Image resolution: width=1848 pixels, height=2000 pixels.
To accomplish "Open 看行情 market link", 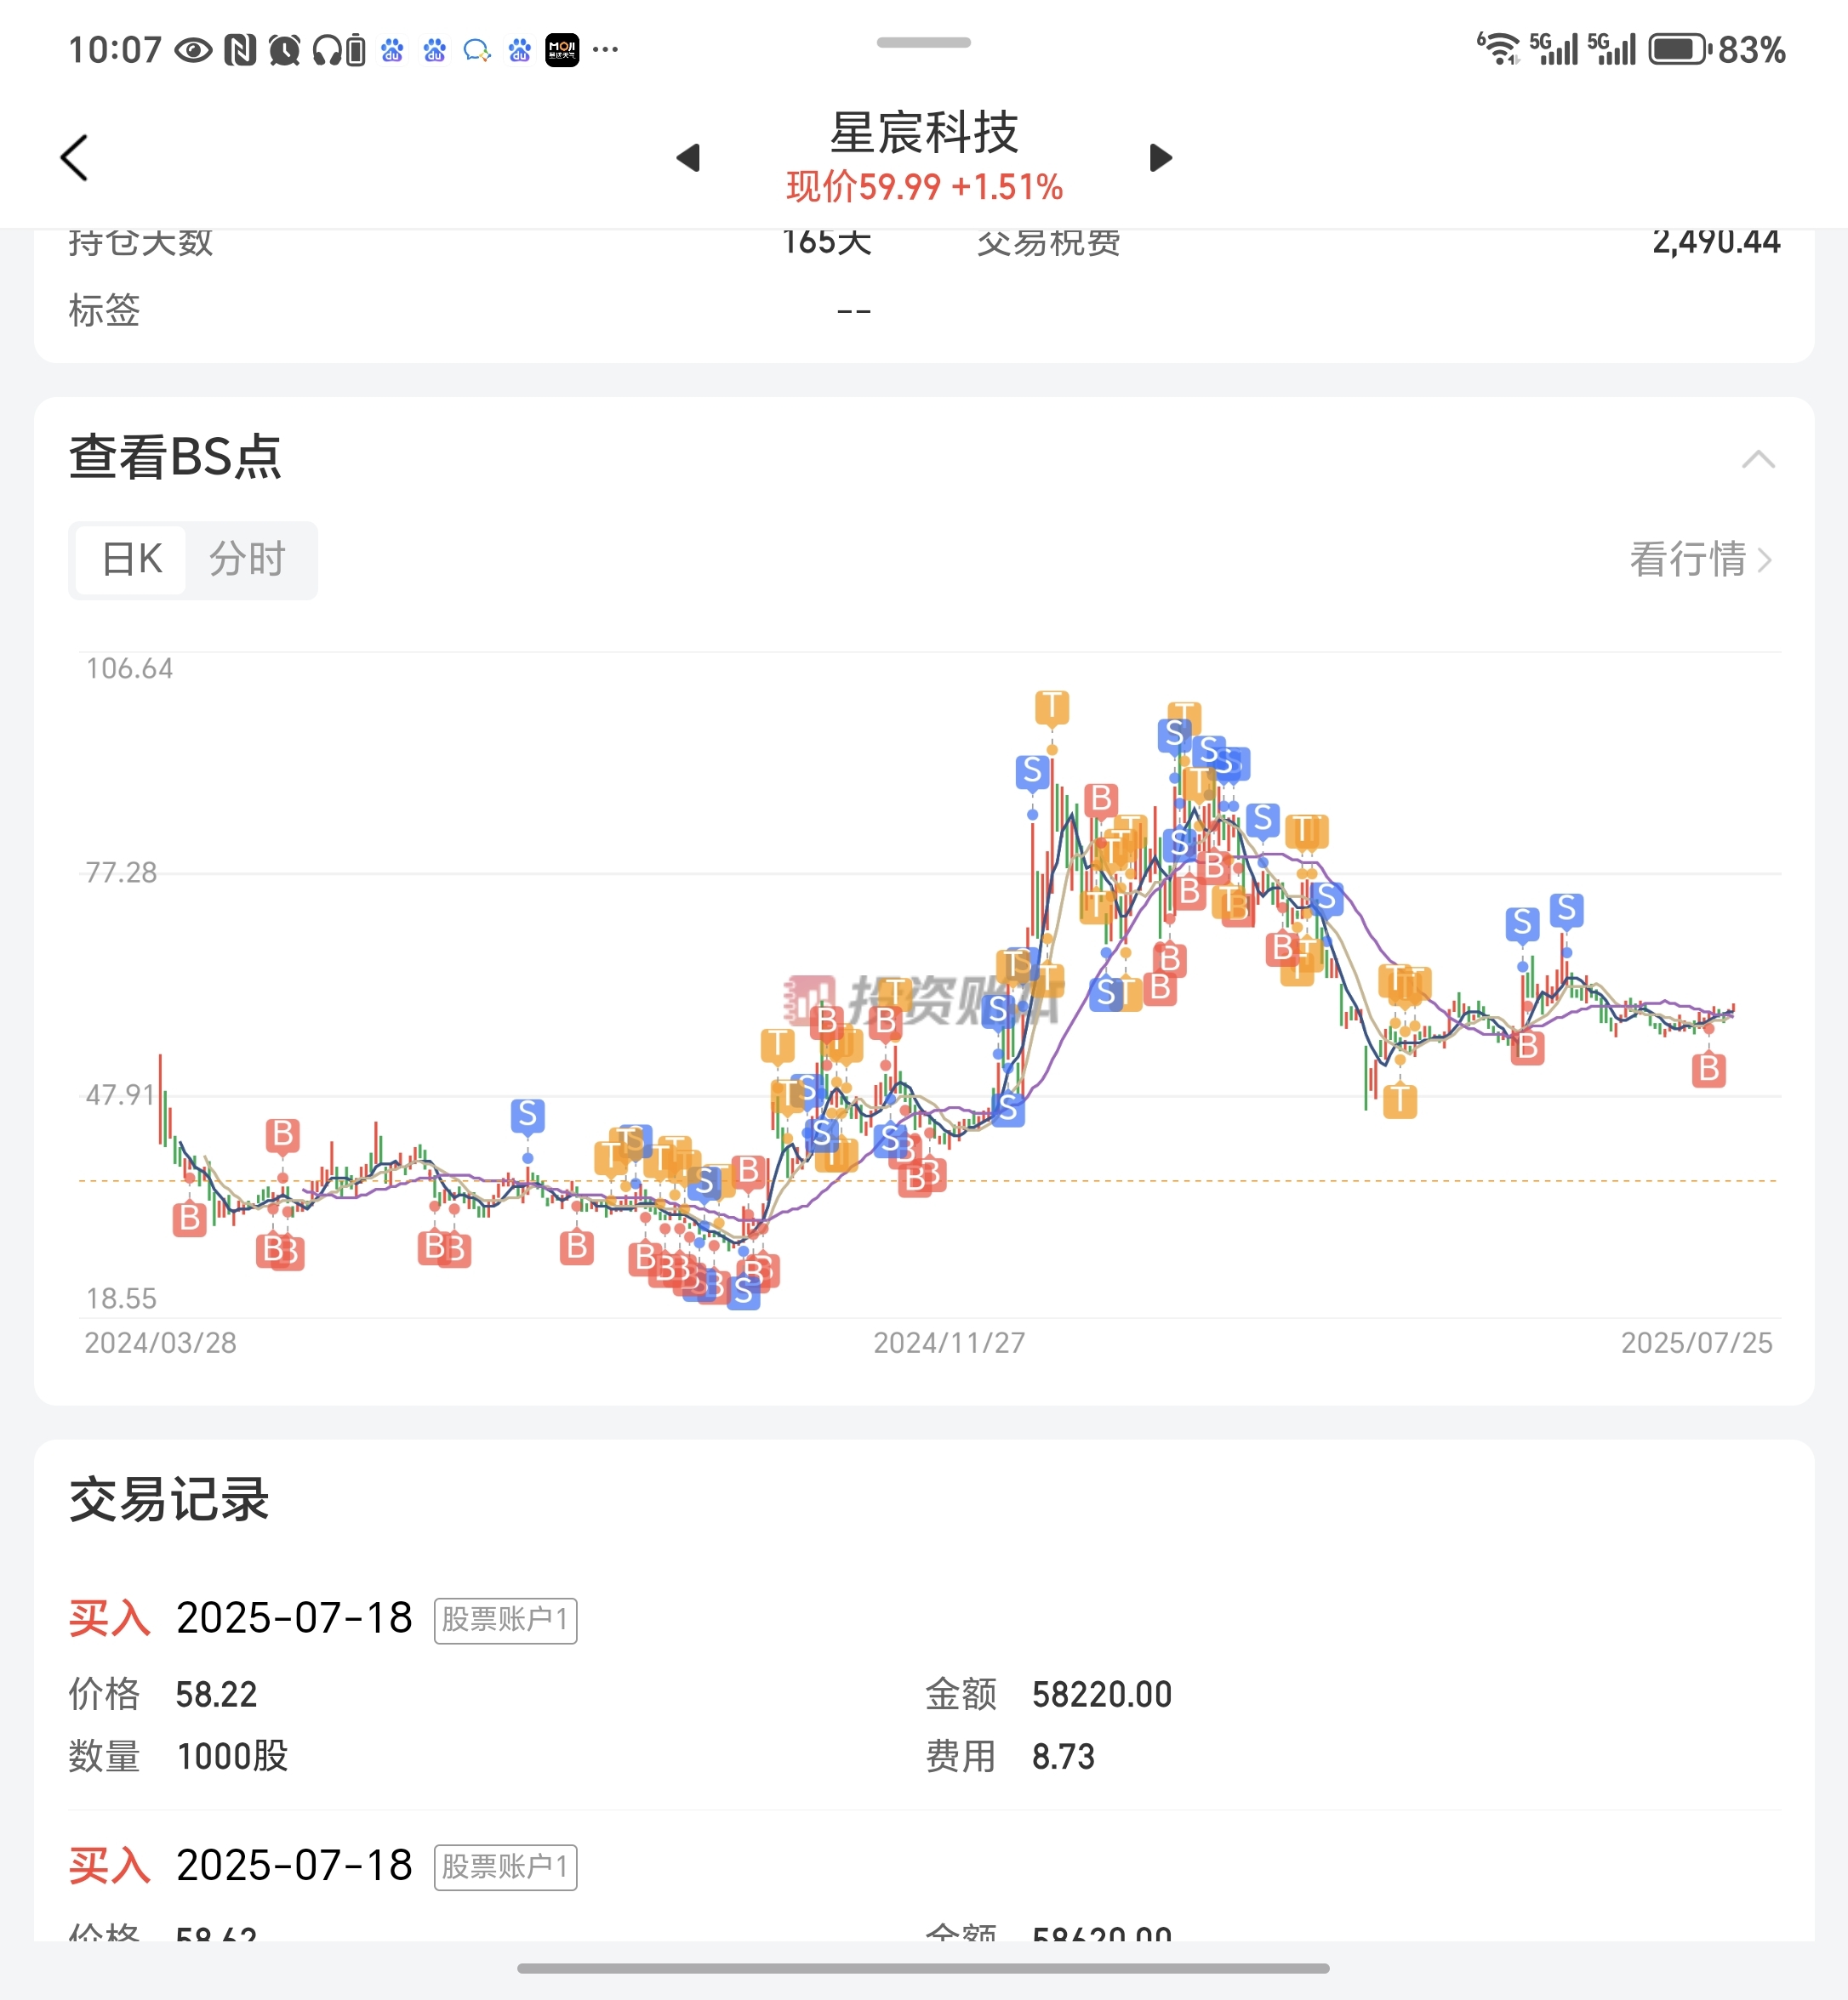I will tap(1701, 560).
